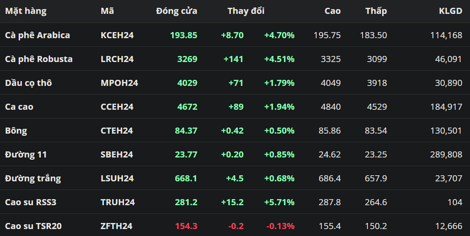Select the LRCH24 contract code
This screenshot has width=470, height=236.
(x=117, y=59)
